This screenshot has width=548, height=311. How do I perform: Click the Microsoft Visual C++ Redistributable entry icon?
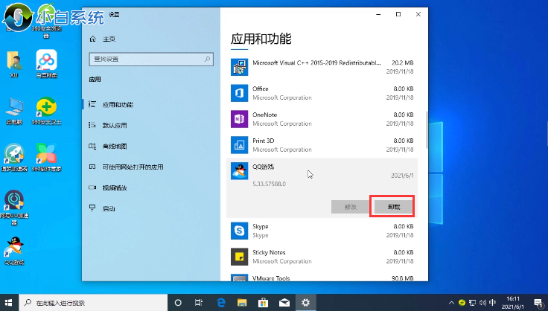(x=240, y=68)
